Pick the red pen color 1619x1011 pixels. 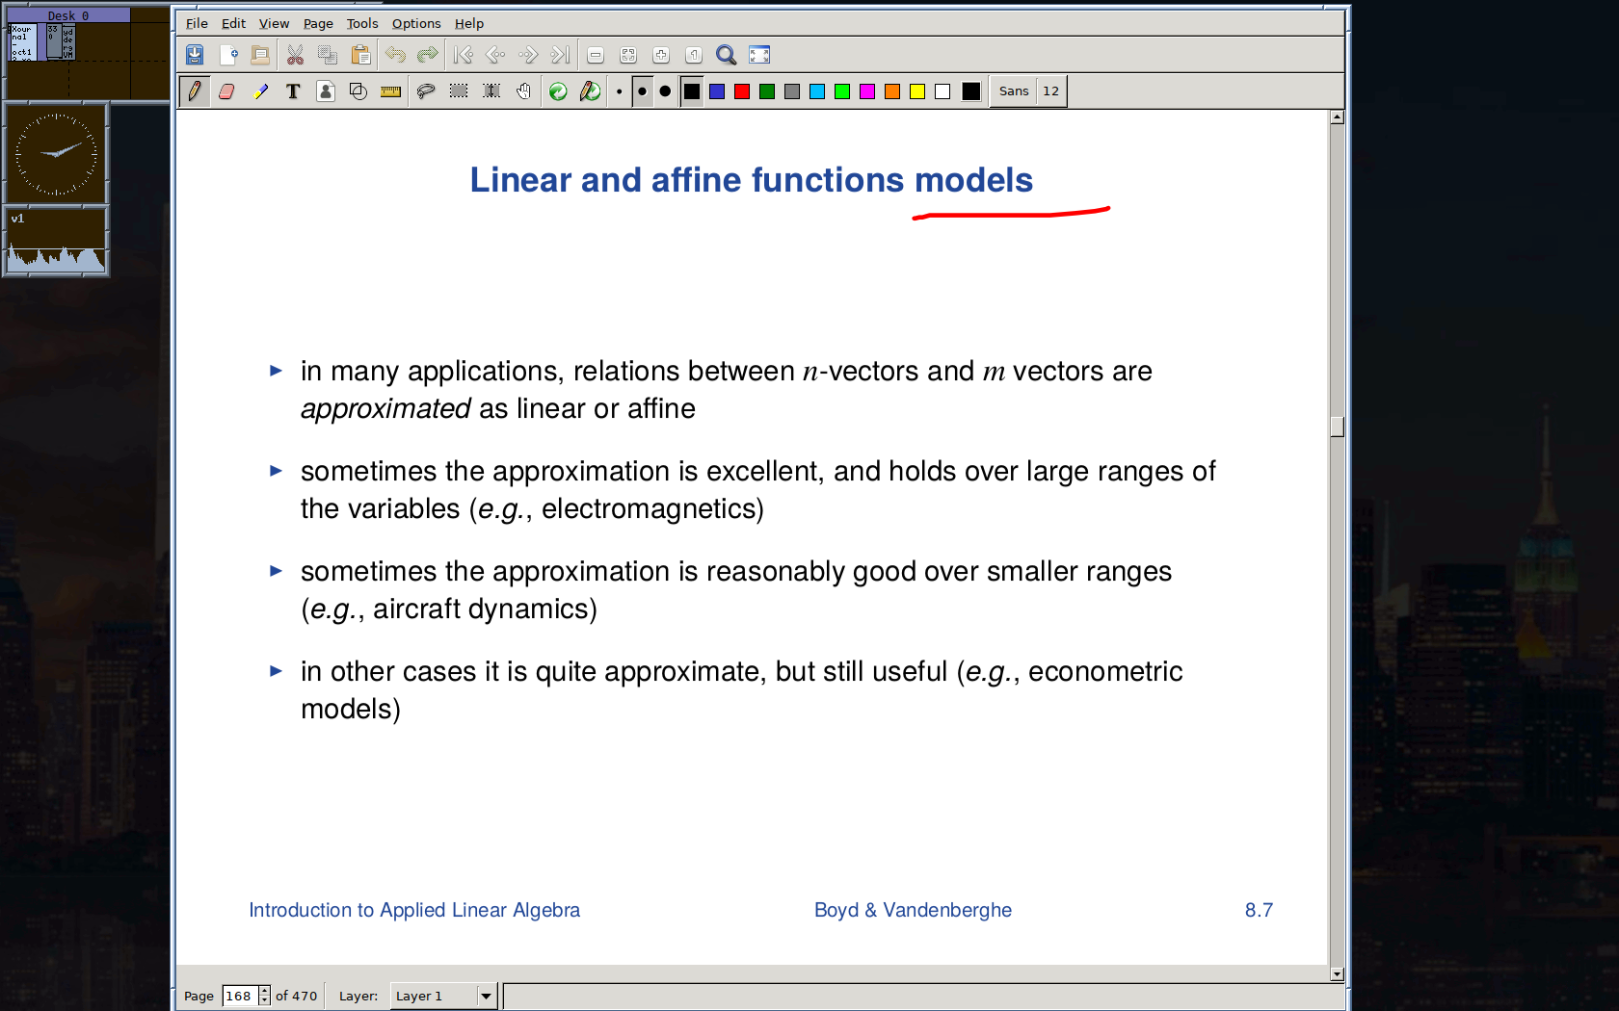tap(742, 91)
